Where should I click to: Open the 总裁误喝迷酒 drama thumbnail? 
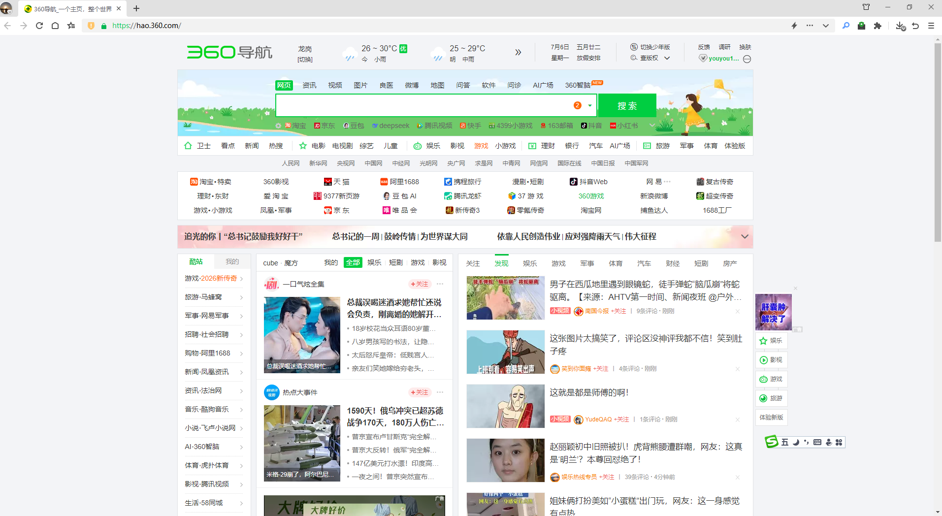click(302, 335)
